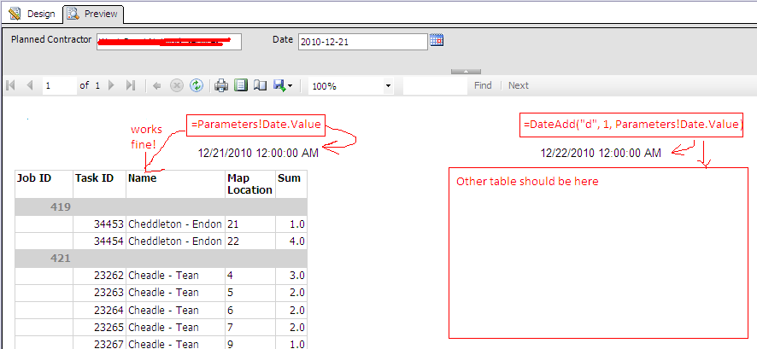Click the Sum column header
The height and width of the screenshot is (349, 757).
[x=291, y=183]
